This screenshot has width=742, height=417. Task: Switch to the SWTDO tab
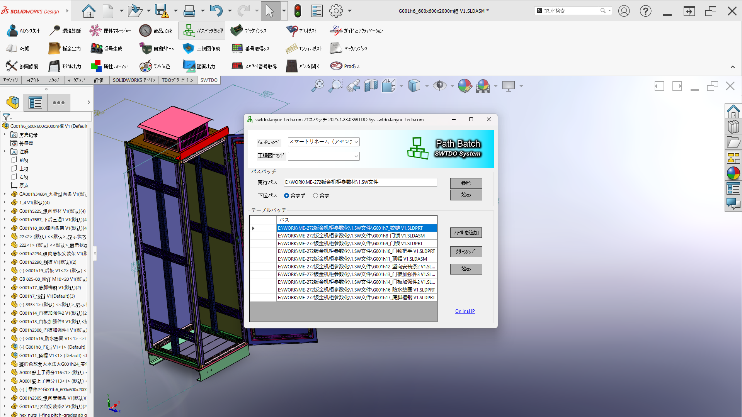pyautogui.click(x=209, y=80)
